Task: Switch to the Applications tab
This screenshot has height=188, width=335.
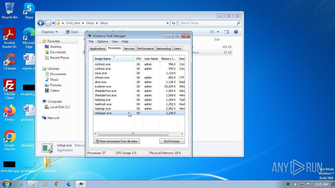Action: (x=97, y=49)
